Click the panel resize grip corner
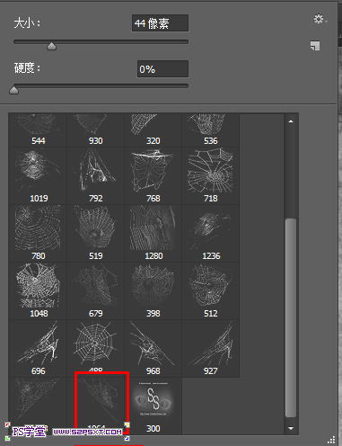The height and width of the screenshot is (446, 342). tap(331, 440)
